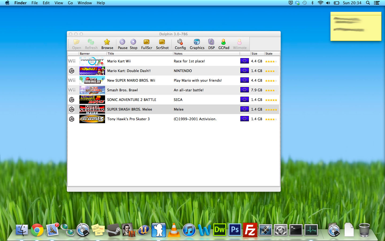The height and width of the screenshot is (241, 385).
Task: Open Spotlight search in the menu bar
Action: [368, 3]
